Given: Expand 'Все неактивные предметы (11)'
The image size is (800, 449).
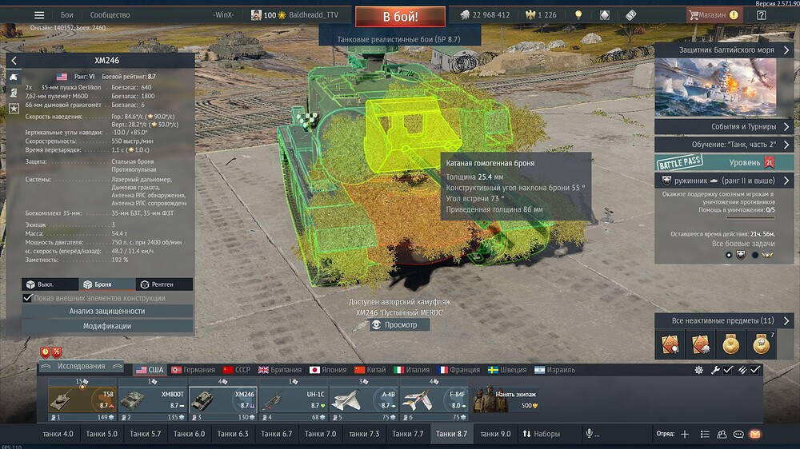Looking at the screenshot, I should [x=724, y=320].
